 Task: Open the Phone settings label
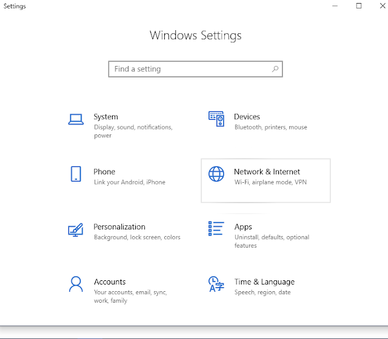[x=104, y=172]
